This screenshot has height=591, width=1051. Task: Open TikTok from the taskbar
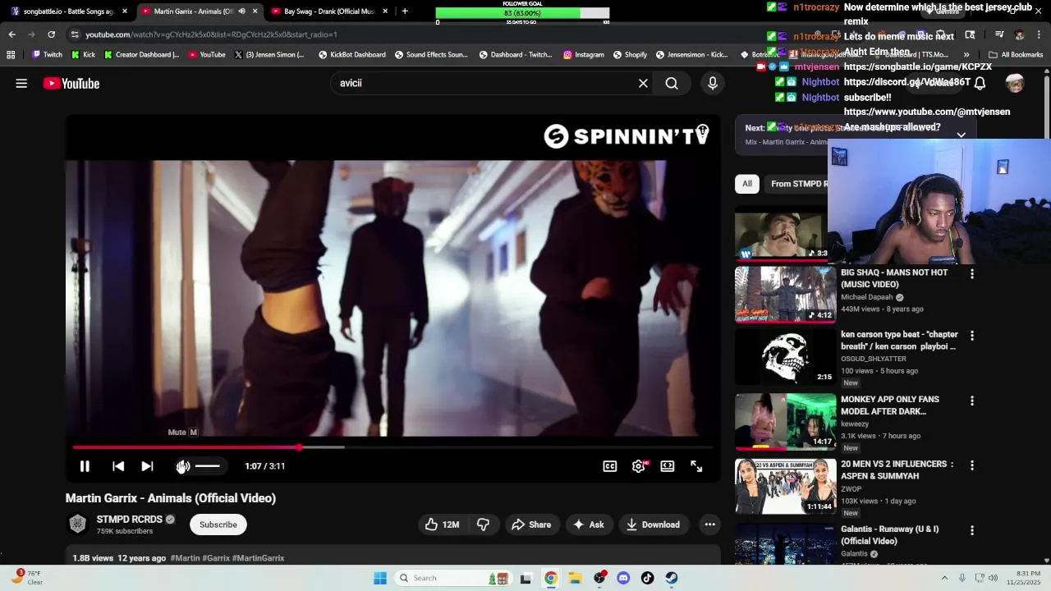click(648, 578)
